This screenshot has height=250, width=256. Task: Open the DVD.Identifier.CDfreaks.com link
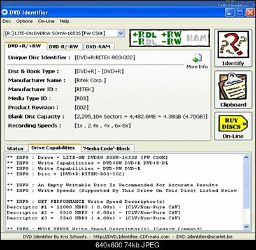click(x=131, y=237)
